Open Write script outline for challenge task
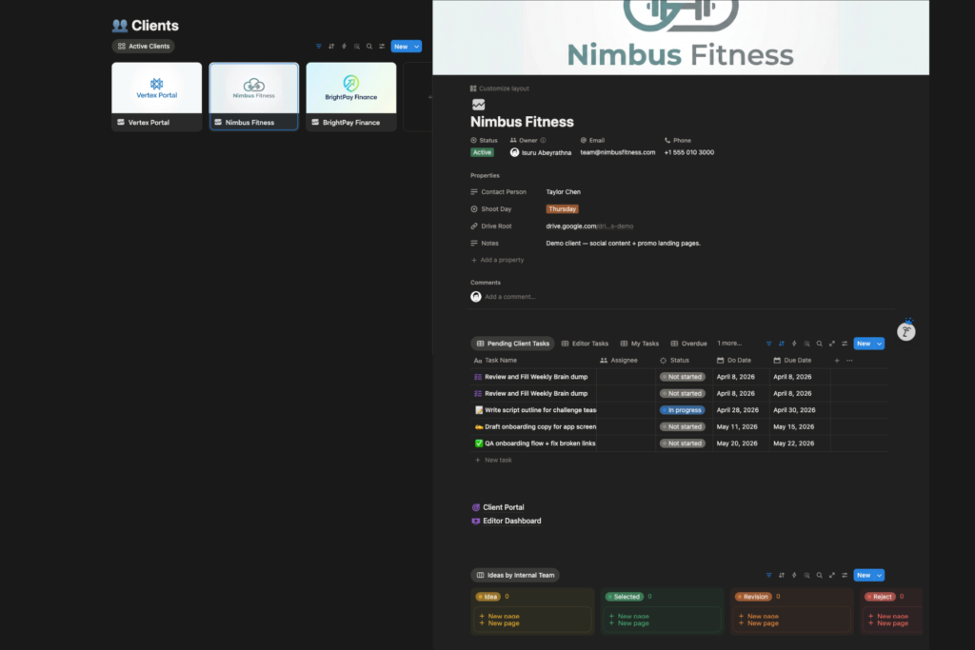Viewport: 975px width, 650px height. 540,410
